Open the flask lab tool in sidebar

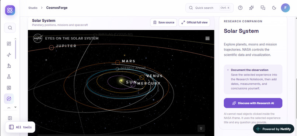click(9, 77)
